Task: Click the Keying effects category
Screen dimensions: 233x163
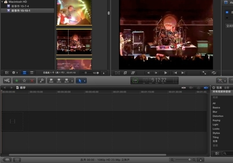Action: (217, 120)
